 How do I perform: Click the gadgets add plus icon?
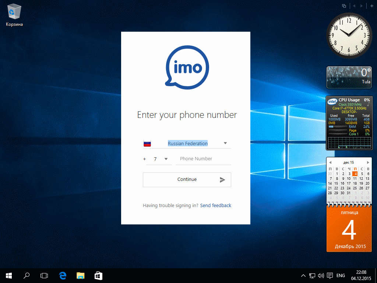point(372,6)
